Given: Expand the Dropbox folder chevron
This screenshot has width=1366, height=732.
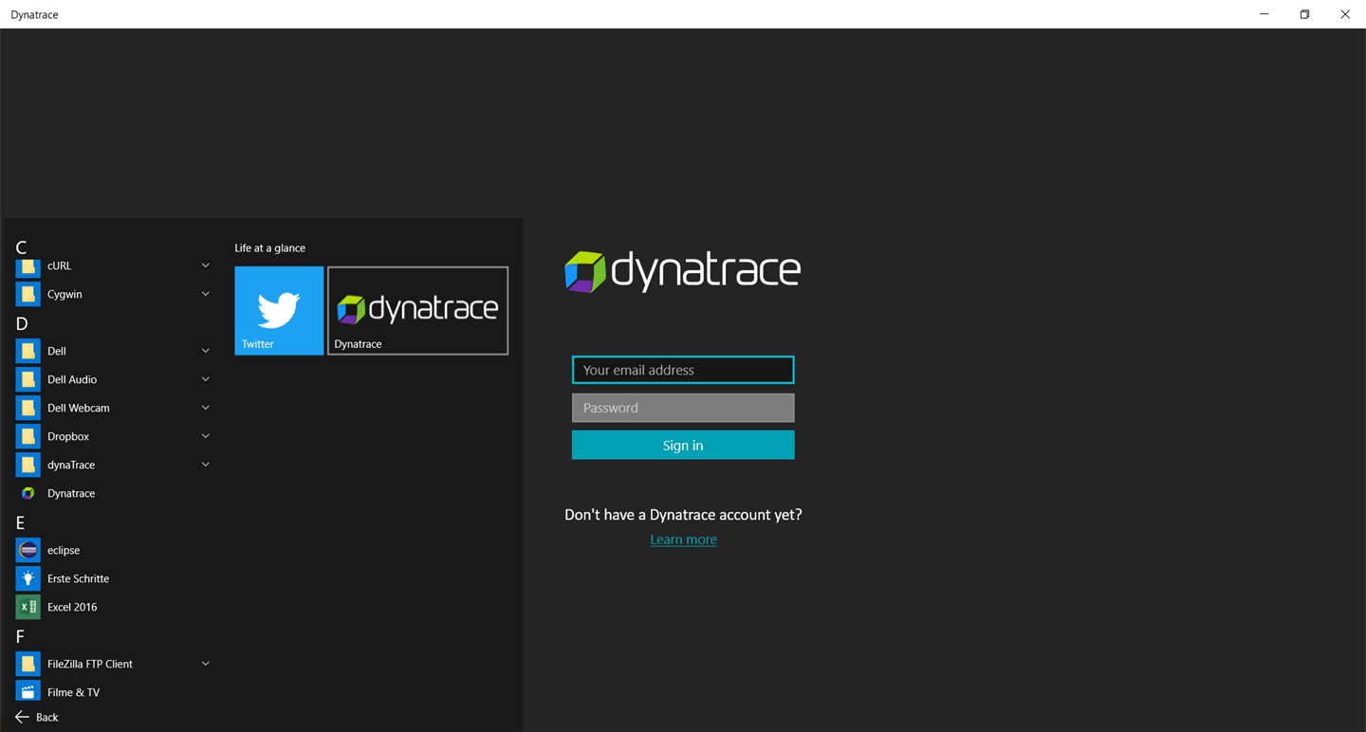Looking at the screenshot, I should tap(206, 436).
